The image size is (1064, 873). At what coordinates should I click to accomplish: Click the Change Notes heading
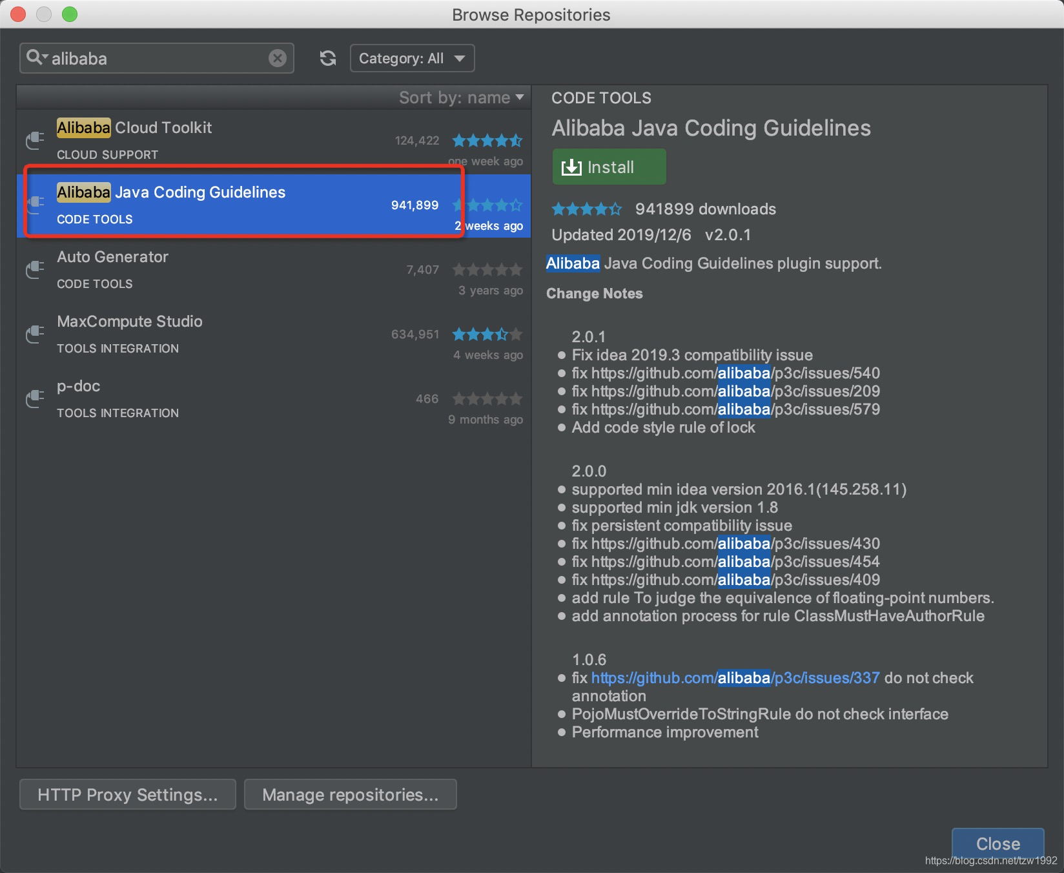[x=595, y=293]
